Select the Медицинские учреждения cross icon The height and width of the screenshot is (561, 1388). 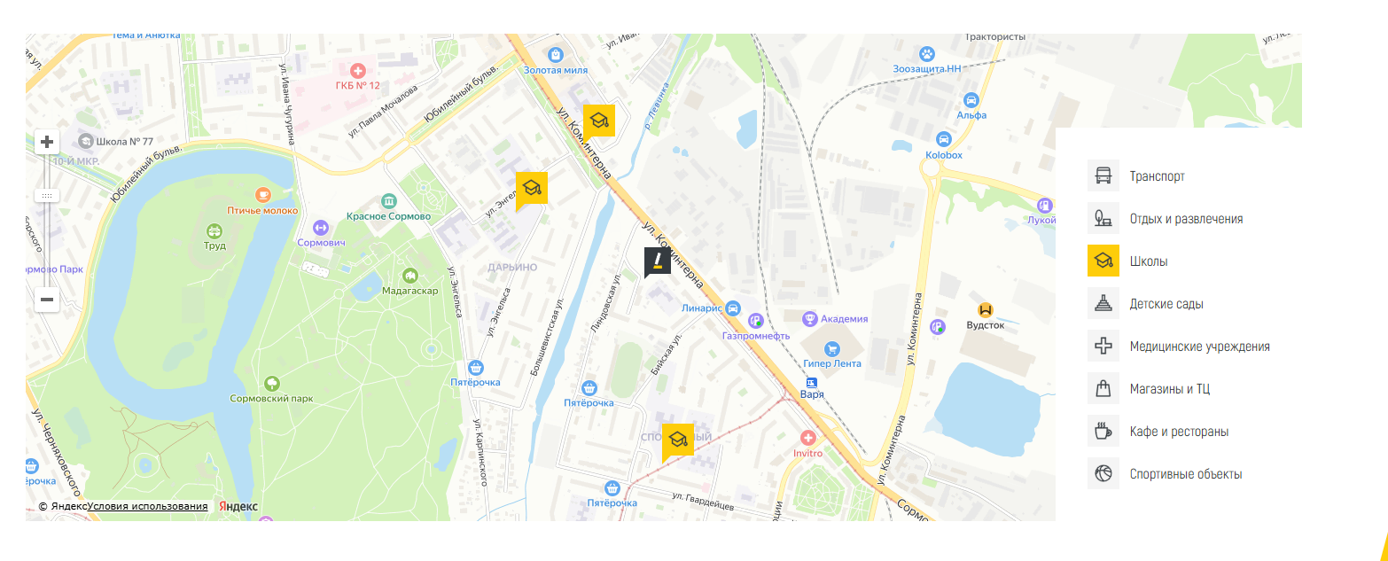(1103, 346)
